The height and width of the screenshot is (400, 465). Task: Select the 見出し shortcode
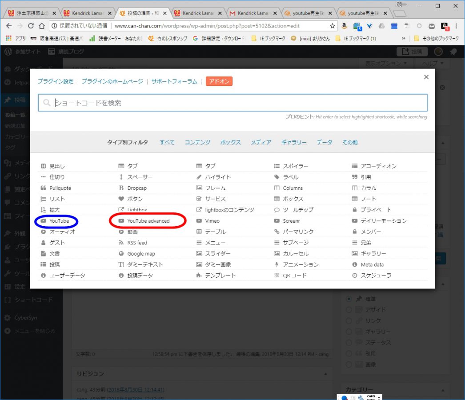(x=52, y=166)
